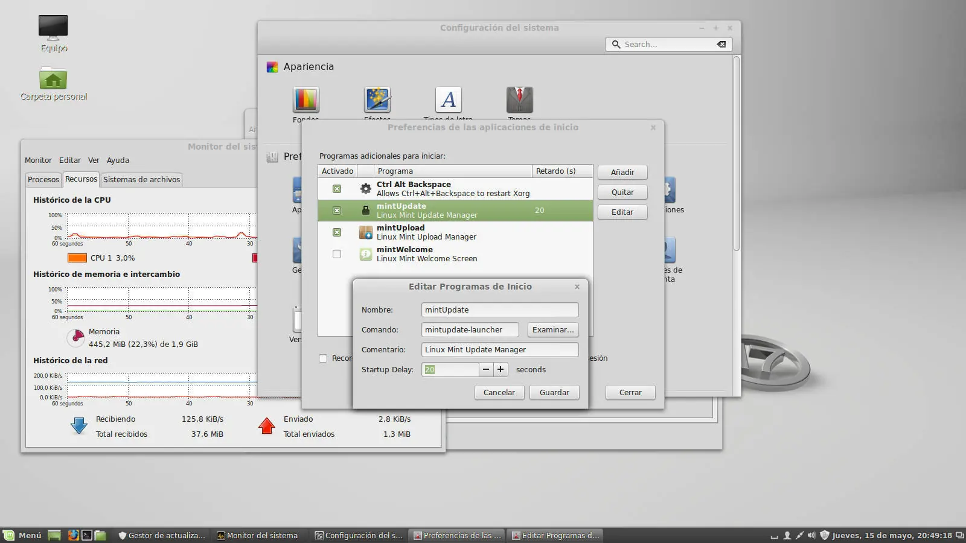Open the Mint Menú button
Viewport: 966px width, 543px height.
coord(22,535)
